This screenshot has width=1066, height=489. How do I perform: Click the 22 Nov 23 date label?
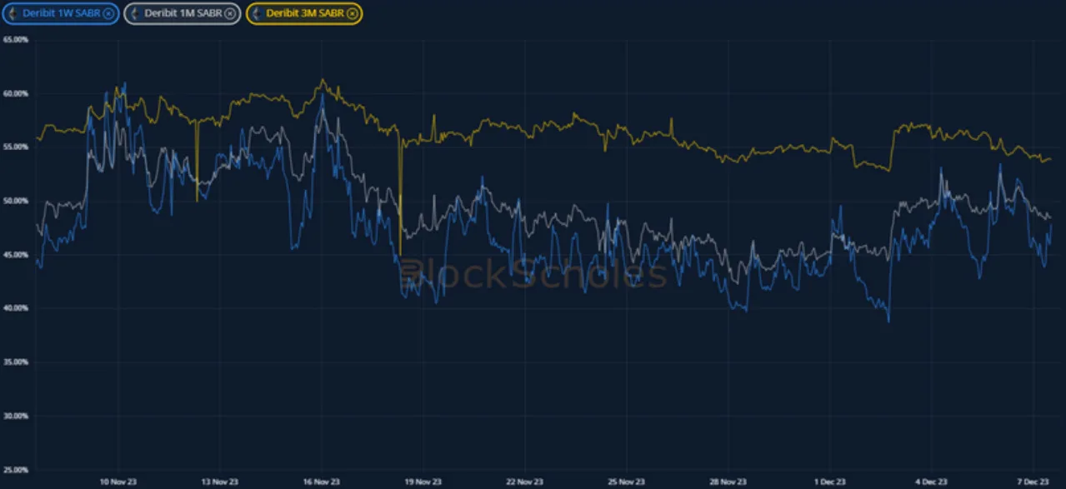[524, 482]
